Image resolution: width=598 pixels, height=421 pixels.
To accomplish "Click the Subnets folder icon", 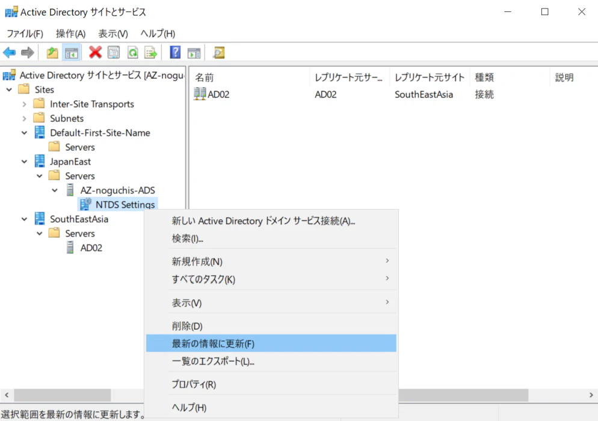I will tap(39, 118).
